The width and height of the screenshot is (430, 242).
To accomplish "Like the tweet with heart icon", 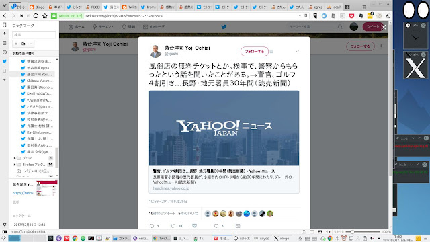I will tap(216, 226).
